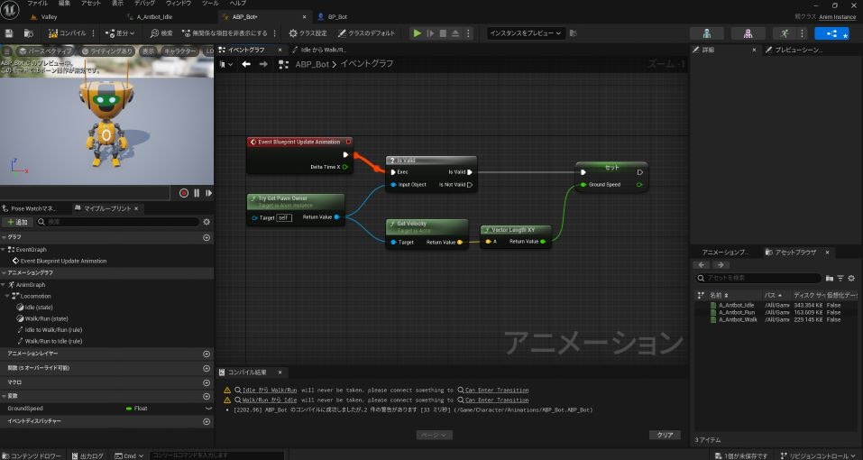
Task: Open the 表示 show menu in viewport
Action: (148, 51)
